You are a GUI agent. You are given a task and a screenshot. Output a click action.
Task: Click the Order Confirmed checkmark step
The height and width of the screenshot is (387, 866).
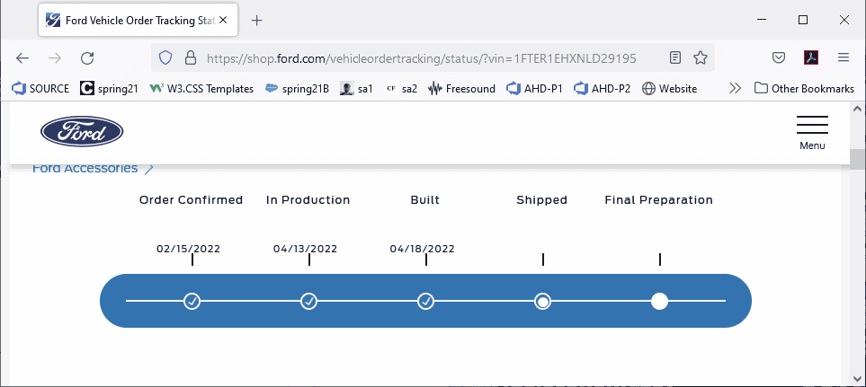coord(192,302)
